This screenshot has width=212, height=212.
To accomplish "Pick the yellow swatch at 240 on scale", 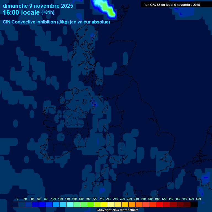I will [x=104, y=205].
